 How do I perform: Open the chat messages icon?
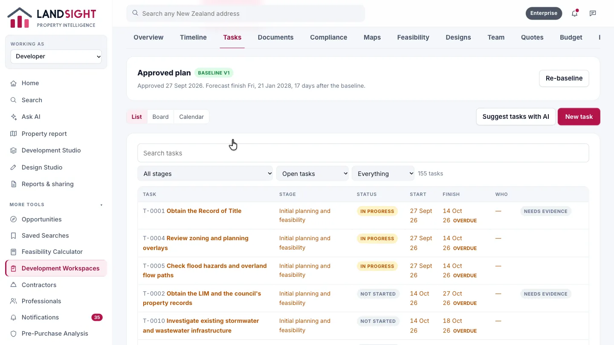tap(593, 13)
